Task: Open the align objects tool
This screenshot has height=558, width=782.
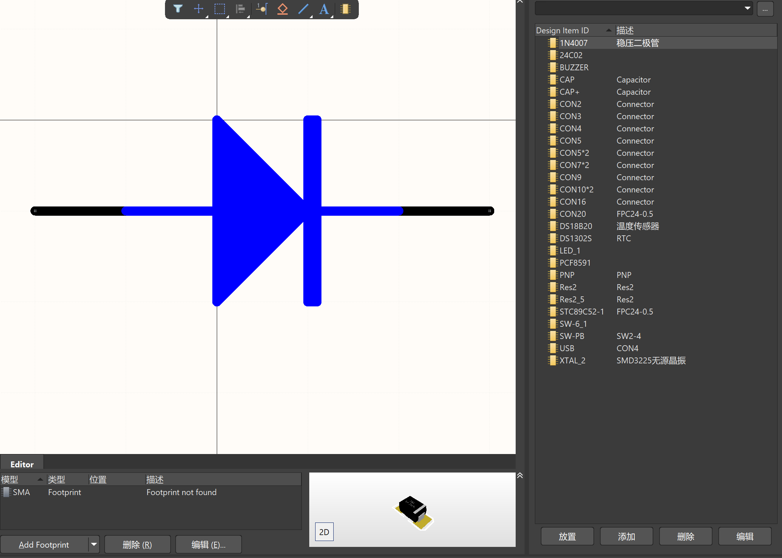Action: [x=240, y=9]
